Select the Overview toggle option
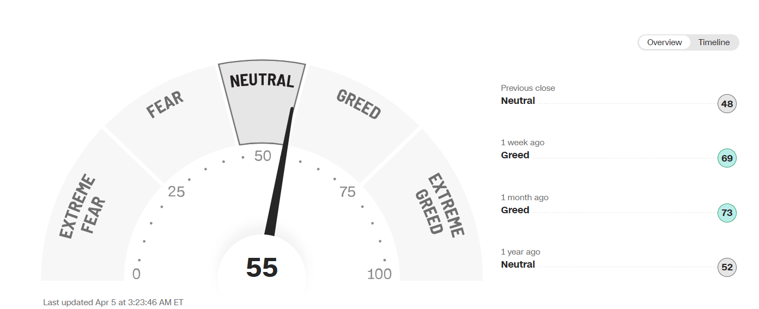 click(x=664, y=42)
